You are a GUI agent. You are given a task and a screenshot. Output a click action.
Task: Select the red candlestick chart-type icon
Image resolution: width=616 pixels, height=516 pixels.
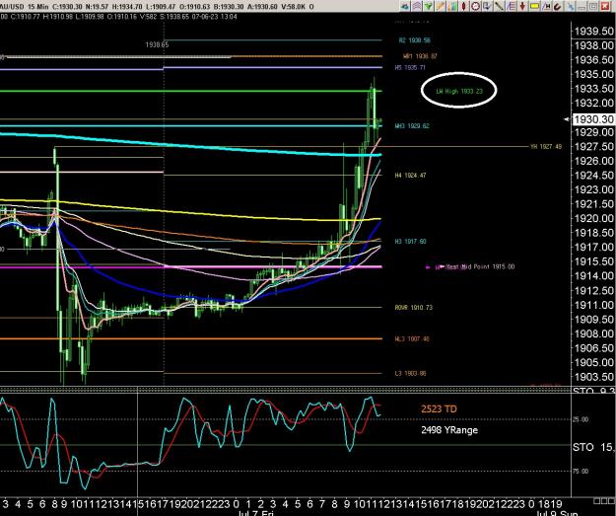463,6
